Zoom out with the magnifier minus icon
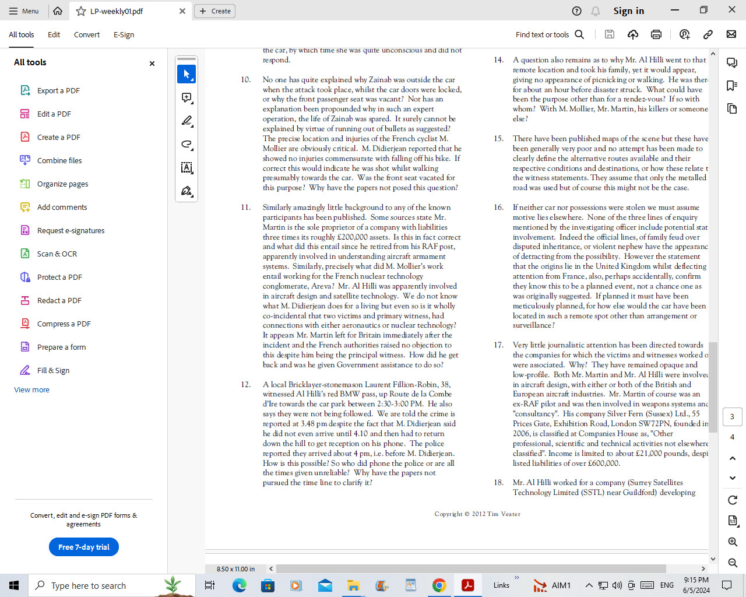The height and width of the screenshot is (597, 746). (733, 563)
